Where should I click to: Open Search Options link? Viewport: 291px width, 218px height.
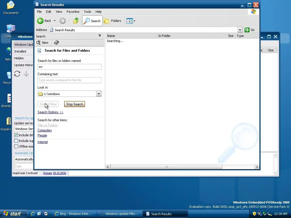pos(50,112)
